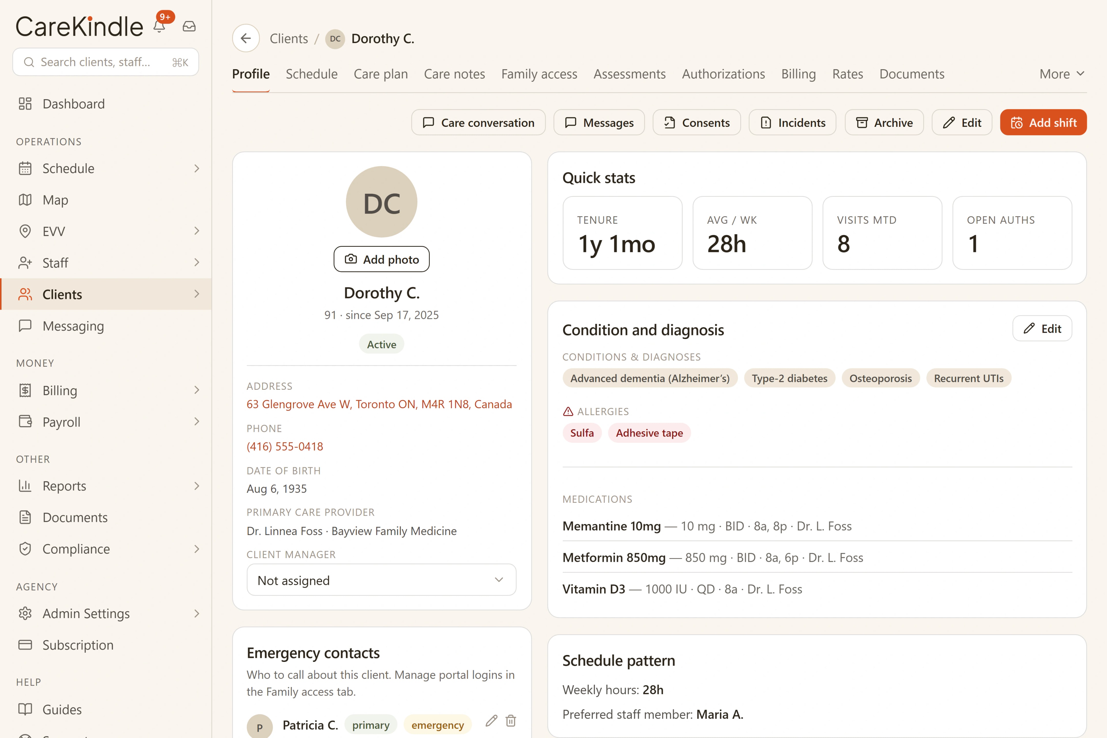The width and height of the screenshot is (1107, 738).
Task: Expand Schedule sidebar chevron
Action: [197, 168]
